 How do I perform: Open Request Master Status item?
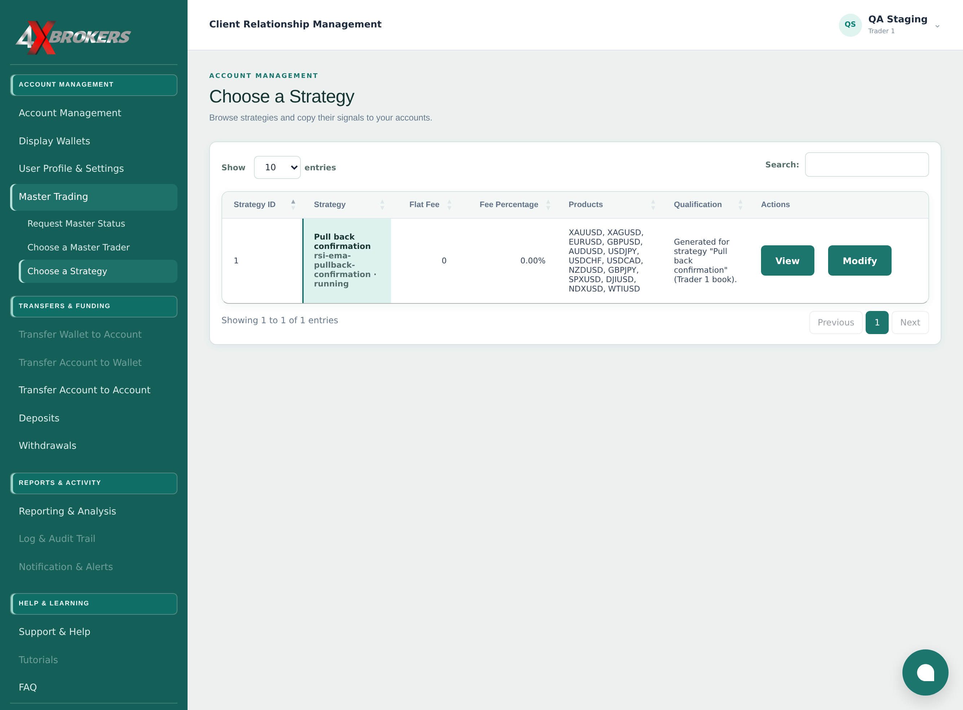click(x=76, y=223)
